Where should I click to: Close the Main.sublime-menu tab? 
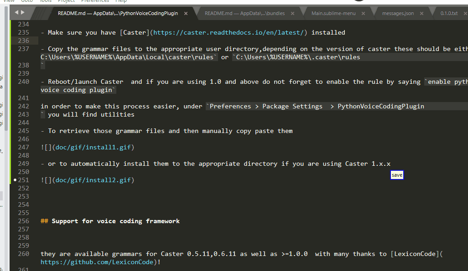coord(363,13)
